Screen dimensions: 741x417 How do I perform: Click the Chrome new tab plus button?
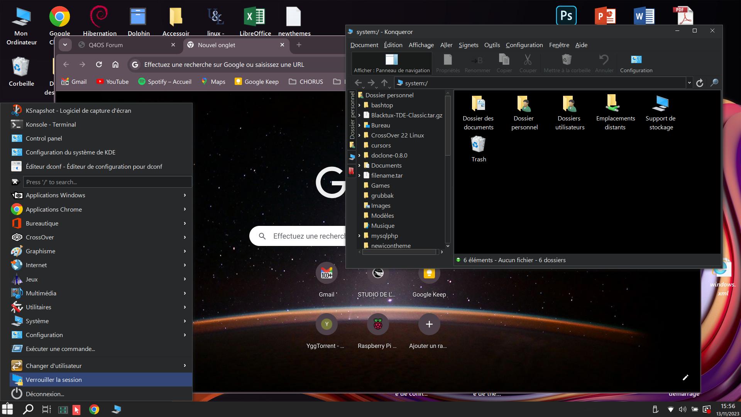click(x=299, y=45)
